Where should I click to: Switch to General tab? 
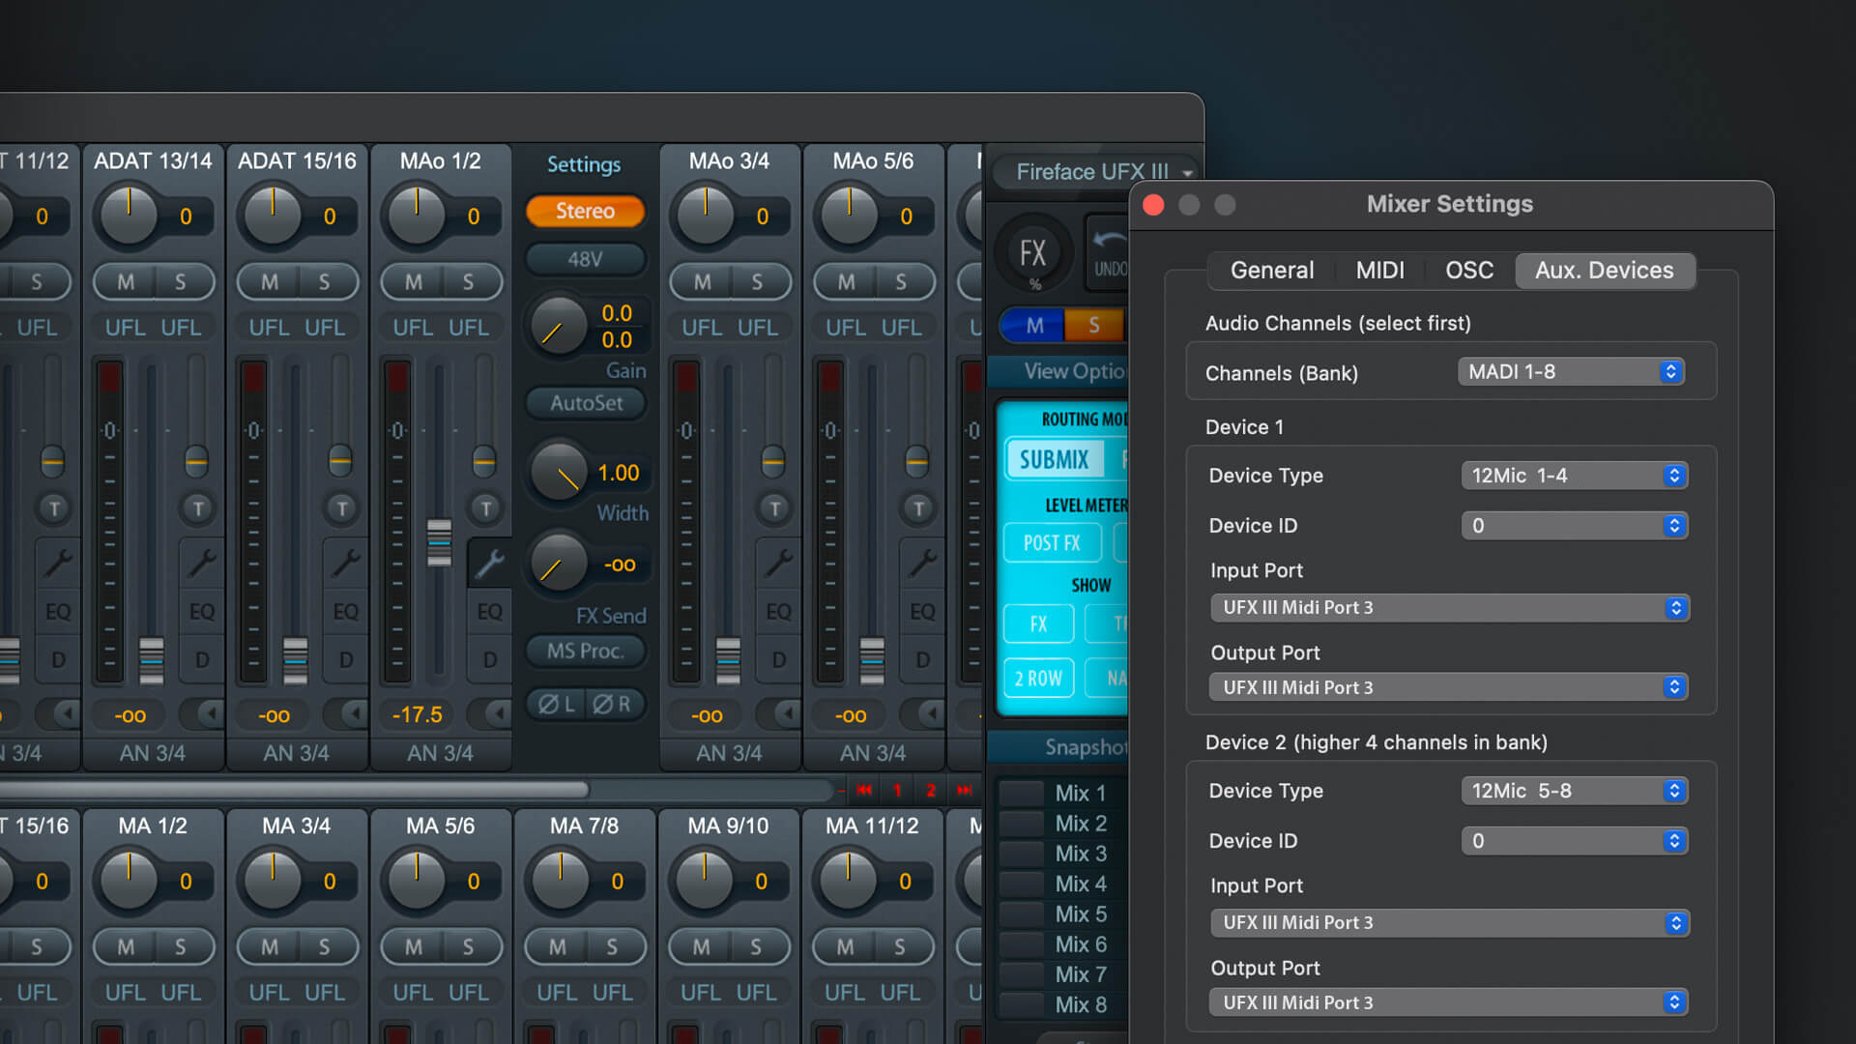(x=1271, y=271)
